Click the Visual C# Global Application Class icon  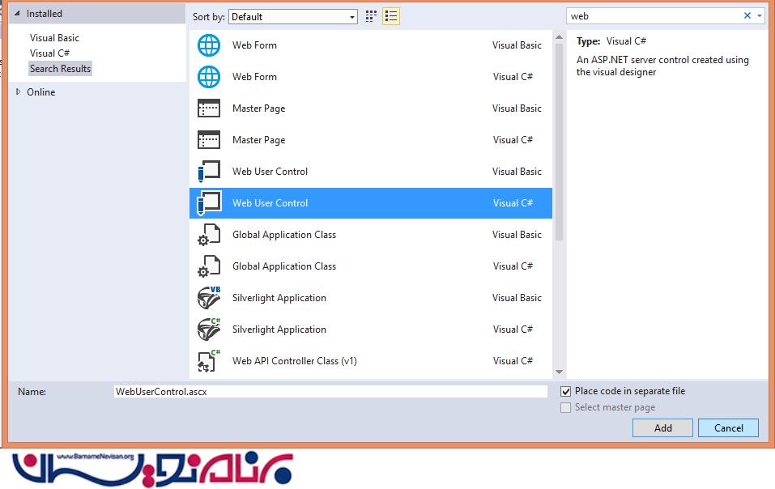209,266
